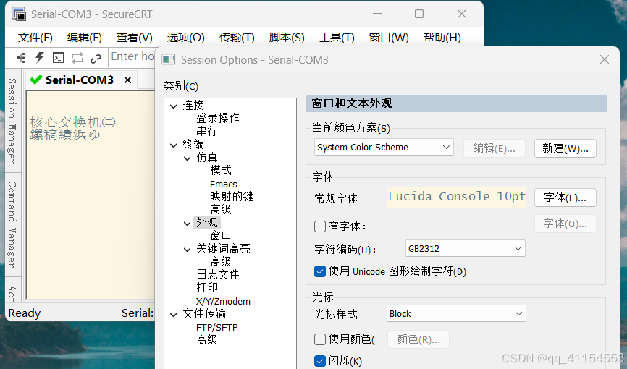The image size is (627, 369).
Task: Open the 光标样式 Block dropdown
Action: tap(456, 313)
